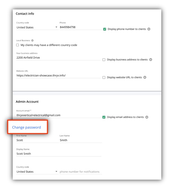Click help icon next to Display email address
Image resolution: width=174 pixels, height=193 pixels.
click(x=147, y=117)
